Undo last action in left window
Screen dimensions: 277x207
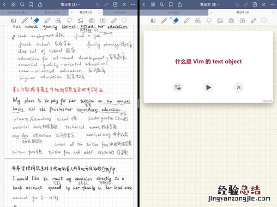tap(97, 5)
